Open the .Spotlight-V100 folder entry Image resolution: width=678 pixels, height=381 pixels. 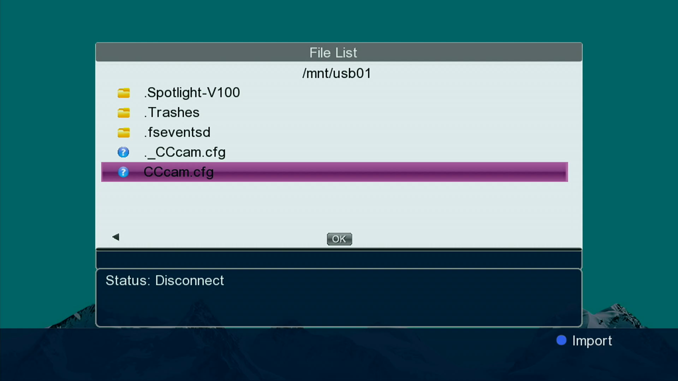click(192, 92)
